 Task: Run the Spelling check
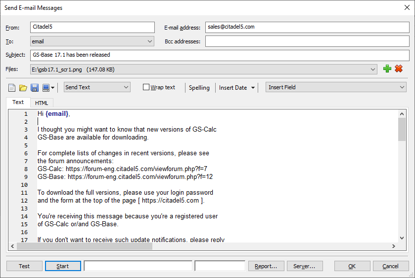199,88
